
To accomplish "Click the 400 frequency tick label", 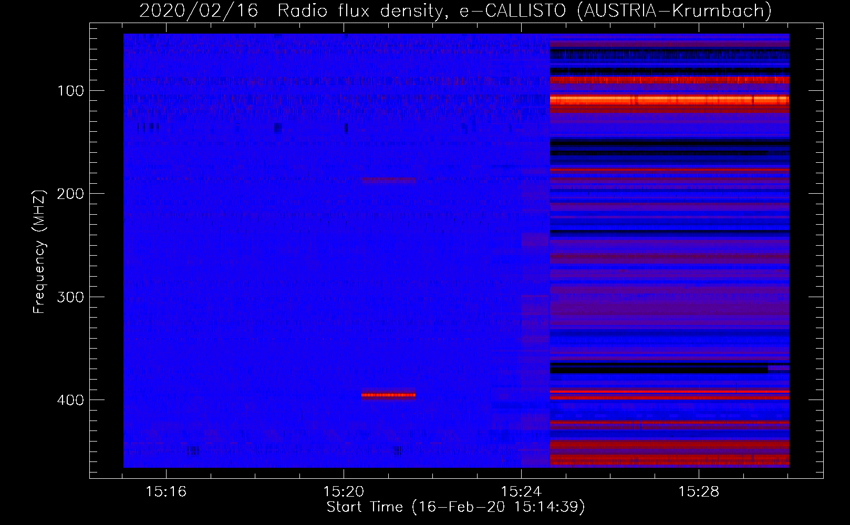I will (x=71, y=400).
